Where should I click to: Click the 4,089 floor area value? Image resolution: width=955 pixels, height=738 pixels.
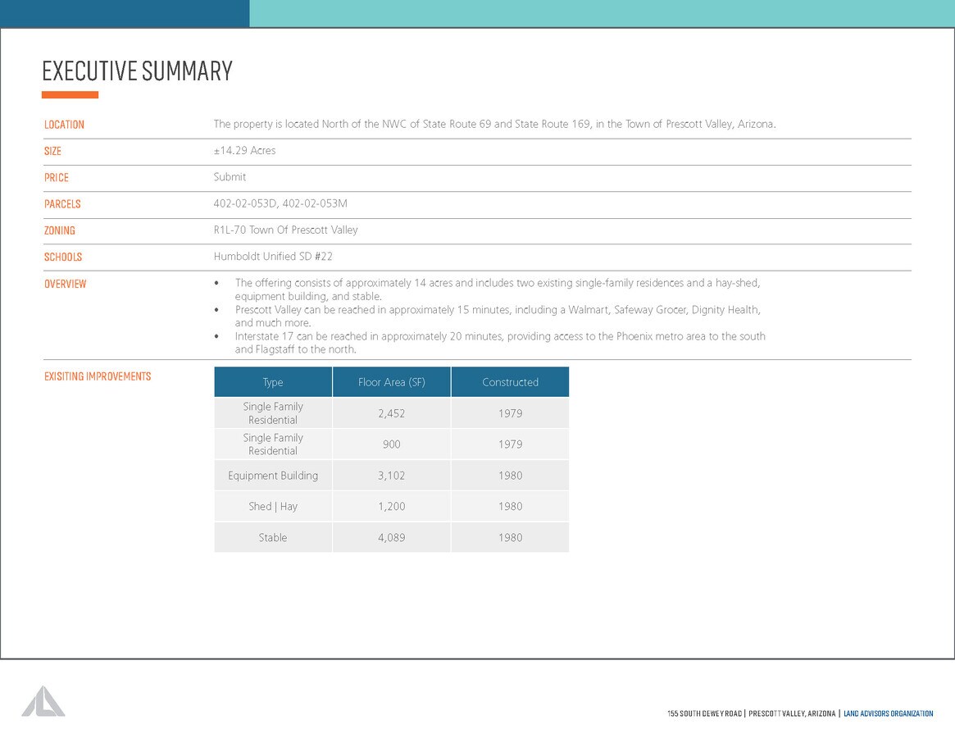pos(391,538)
